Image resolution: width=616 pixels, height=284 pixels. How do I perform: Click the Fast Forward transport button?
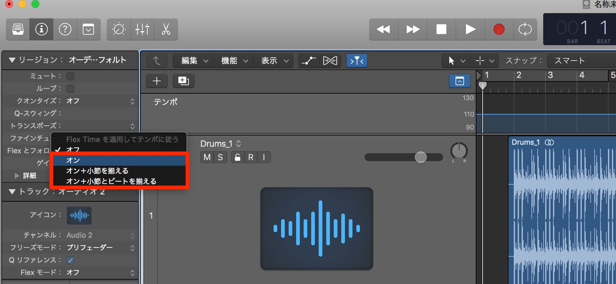[x=413, y=29]
